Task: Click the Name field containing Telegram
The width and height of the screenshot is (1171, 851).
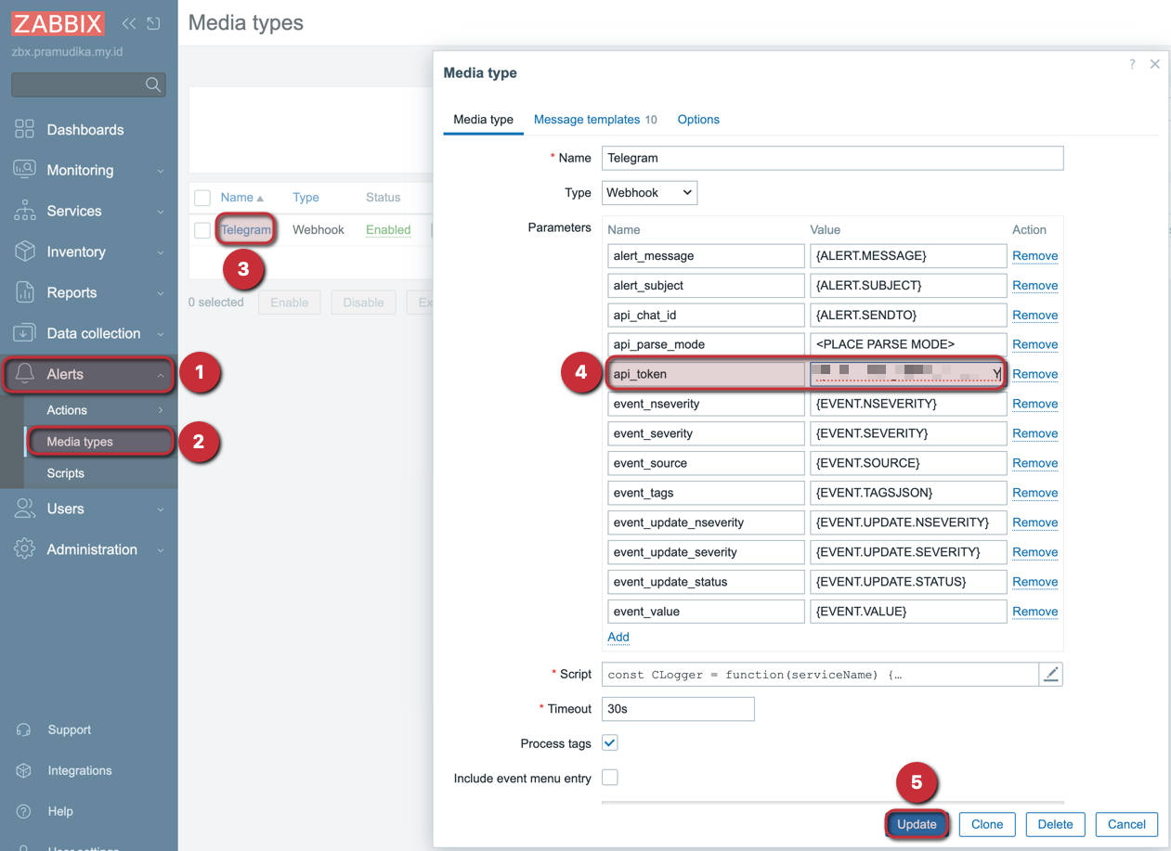Action: [832, 158]
